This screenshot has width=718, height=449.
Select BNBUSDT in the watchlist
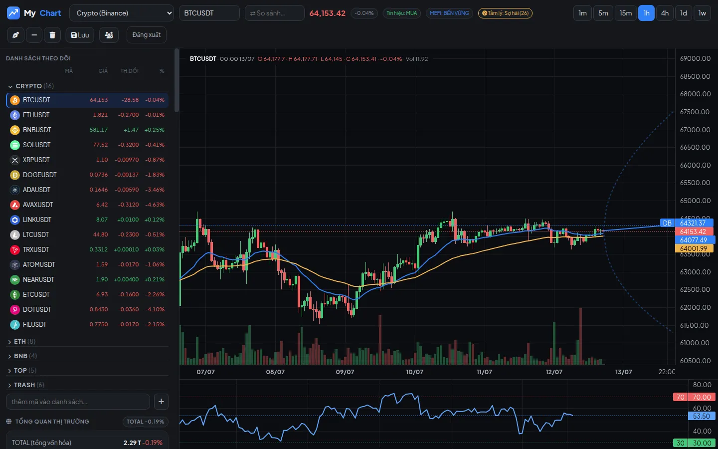coord(87,130)
